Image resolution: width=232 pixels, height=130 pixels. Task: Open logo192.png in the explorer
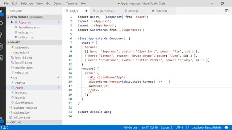click(x=34, y=57)
